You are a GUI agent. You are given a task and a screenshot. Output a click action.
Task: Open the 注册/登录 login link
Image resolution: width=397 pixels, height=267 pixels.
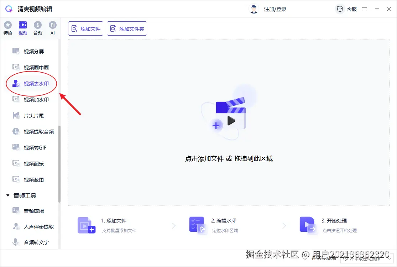tap(275, 9)
